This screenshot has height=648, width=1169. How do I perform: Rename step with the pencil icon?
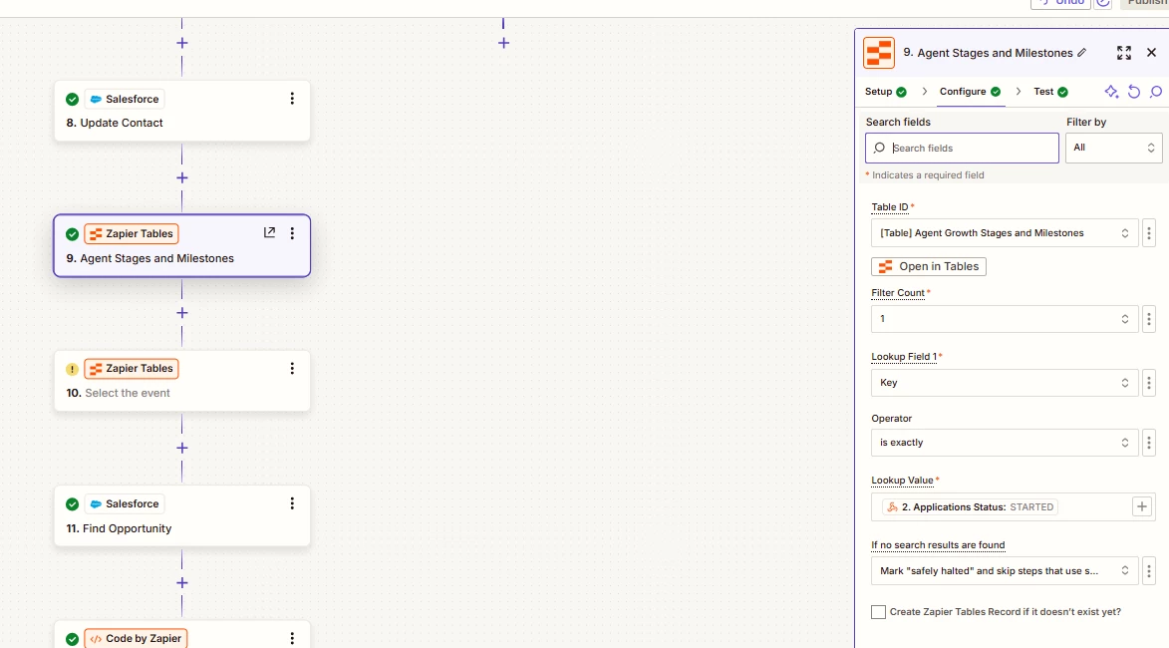coord(1081,53)
